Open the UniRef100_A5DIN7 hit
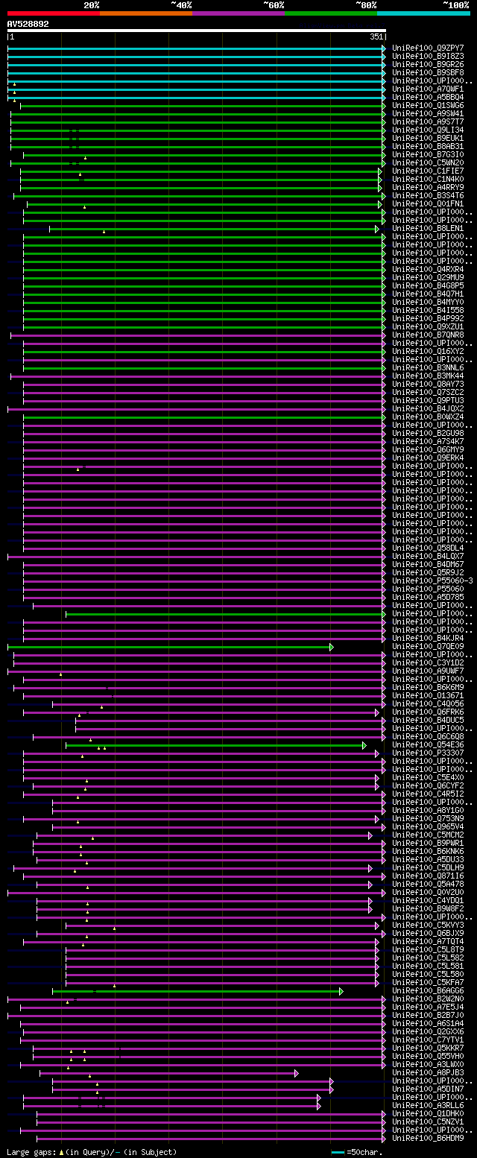 pyautogui.click(x=428, y=1089)
